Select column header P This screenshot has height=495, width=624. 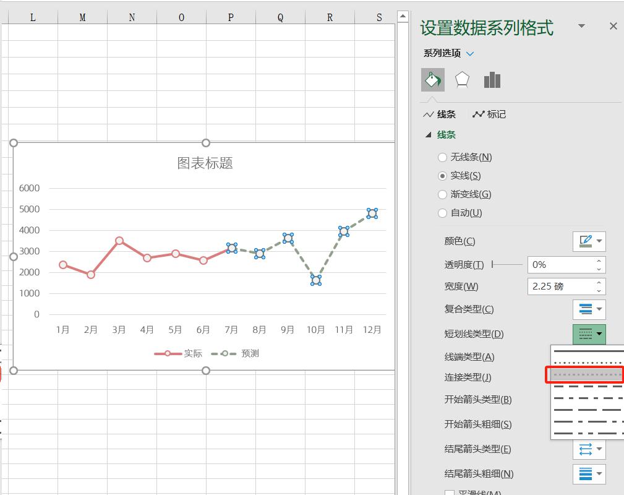[x=231, y=17]
